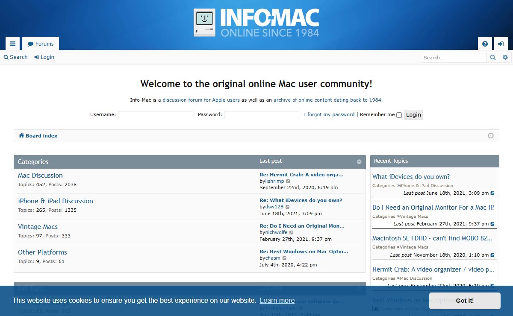Image resolution: width=513 pixels, height=316 pixels.
Task: Open the Other Platforms forum
Action: click(42, 252)
